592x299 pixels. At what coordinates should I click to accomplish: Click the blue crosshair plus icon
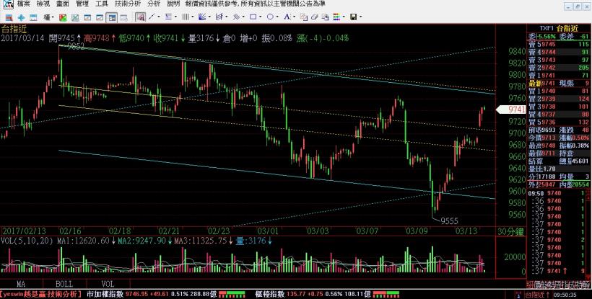pyautogui.click(x=21, y=17)
